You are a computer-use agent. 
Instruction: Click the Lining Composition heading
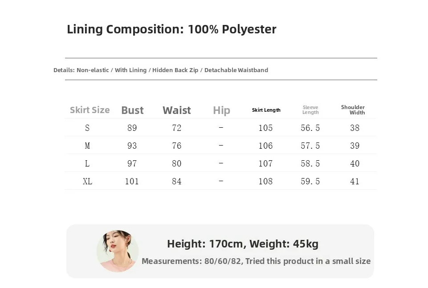click(171, 29)
